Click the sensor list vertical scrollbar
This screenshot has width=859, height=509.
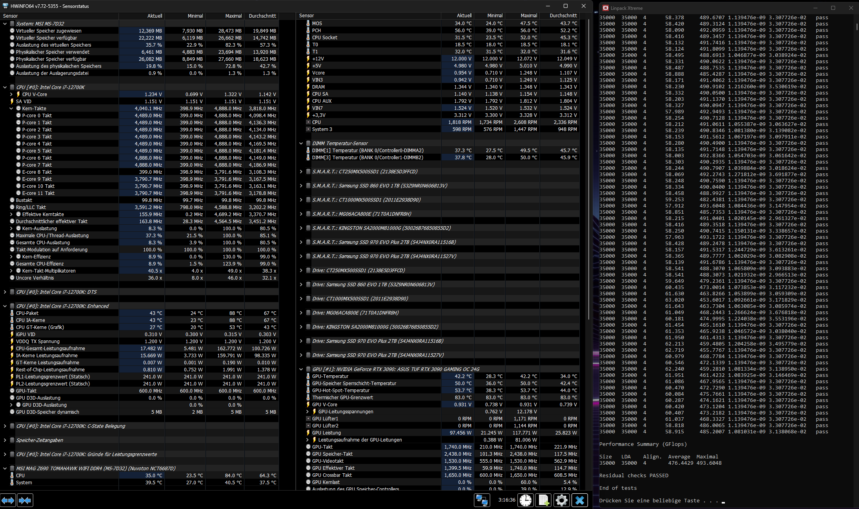589,169
